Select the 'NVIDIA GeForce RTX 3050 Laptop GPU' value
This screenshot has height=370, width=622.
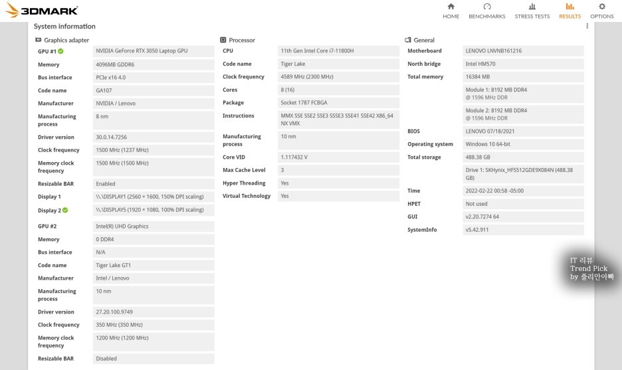[154, 51]
